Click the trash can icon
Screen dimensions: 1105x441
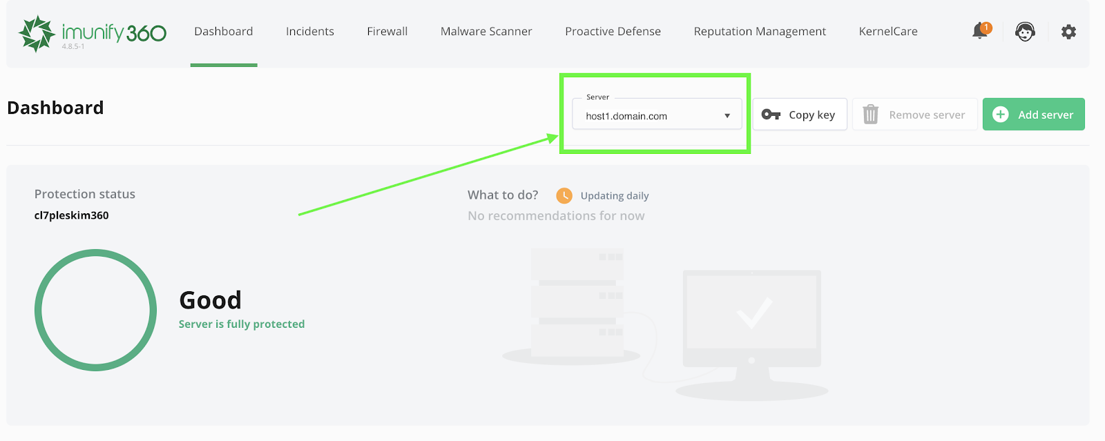[870, 115]
